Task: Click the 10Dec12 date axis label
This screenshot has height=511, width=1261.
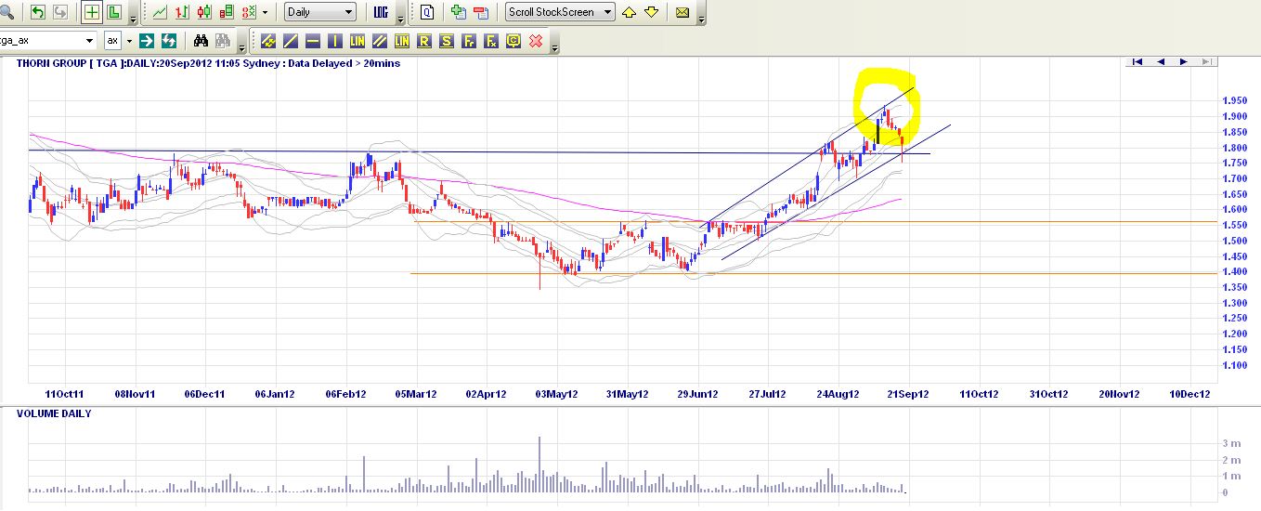Action: tap(1189, 394)
